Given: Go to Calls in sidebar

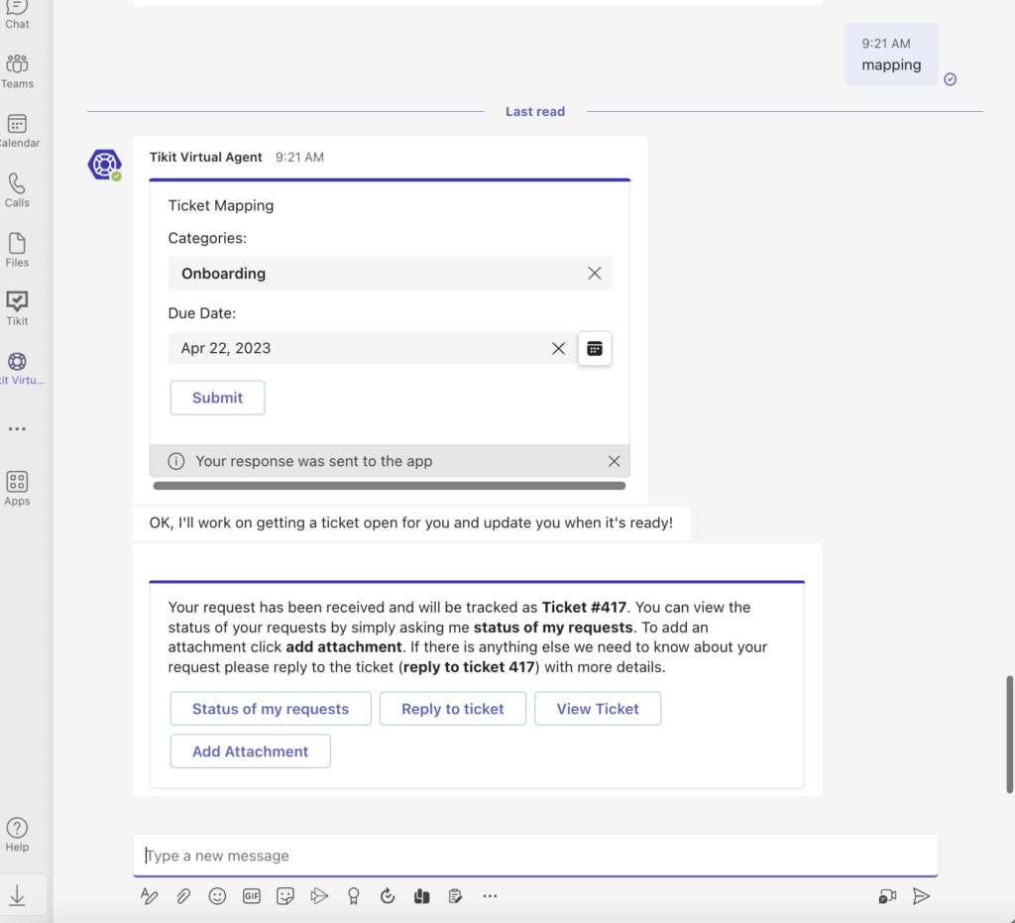Looking at the screenshot, I should [x=17, y=190].
